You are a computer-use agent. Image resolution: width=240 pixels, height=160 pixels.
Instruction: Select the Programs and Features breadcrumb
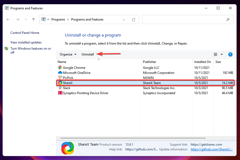pyautogui.click(x=87, y=19)
